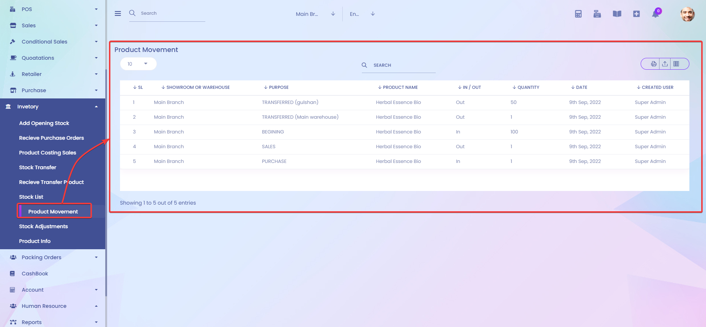Viewport: 706px width, 327px height.
Task: Click the CashBook book icon
Action: pyautogui.click(x=13, y=274)
